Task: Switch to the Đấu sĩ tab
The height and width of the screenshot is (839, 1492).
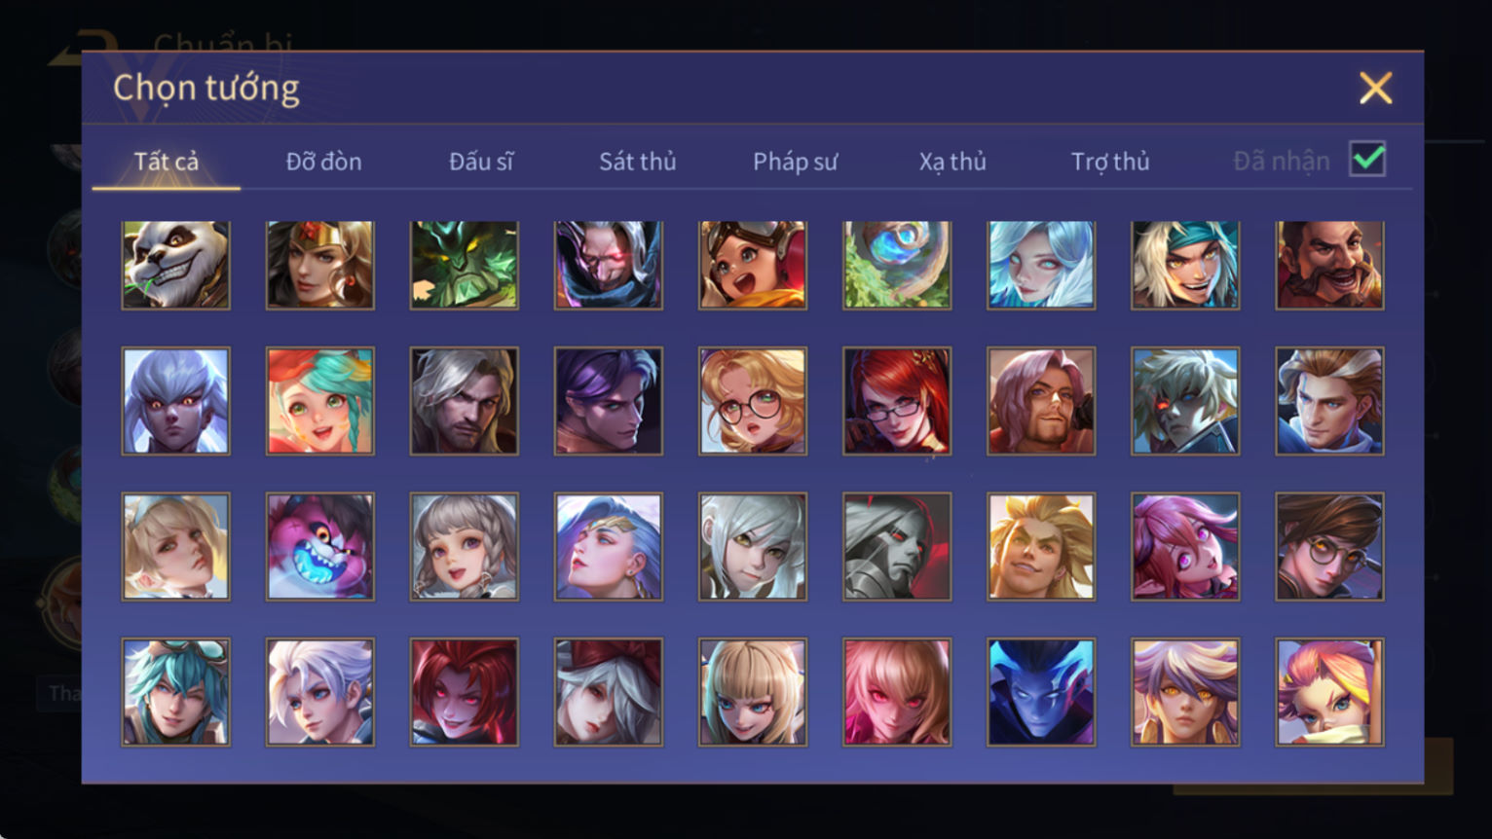Action: (x=480, y=162)
